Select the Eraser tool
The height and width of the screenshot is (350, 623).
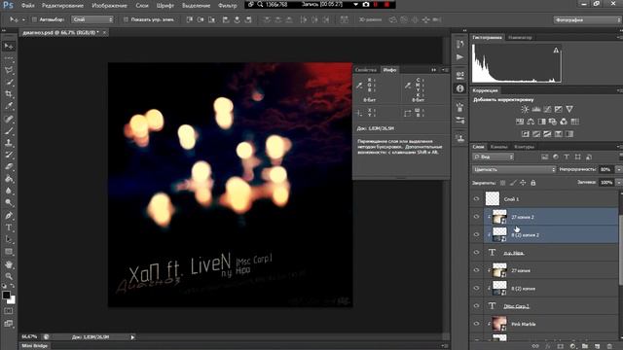coord(9,166)
